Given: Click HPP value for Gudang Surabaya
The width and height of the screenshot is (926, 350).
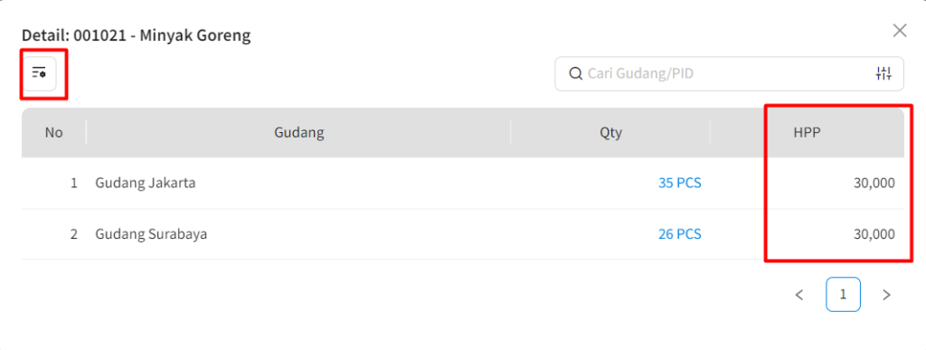Looking at the screenshot, I should [x=874, y=234].
